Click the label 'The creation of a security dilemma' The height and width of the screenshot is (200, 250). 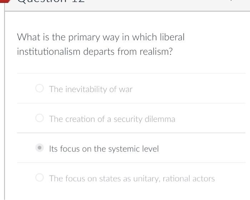pyautogui.click(x=112, y=119)
